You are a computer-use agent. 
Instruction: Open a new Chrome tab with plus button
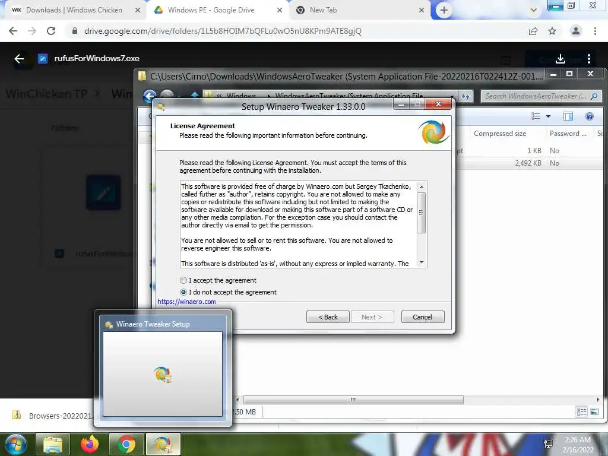[x=444, y=10]
